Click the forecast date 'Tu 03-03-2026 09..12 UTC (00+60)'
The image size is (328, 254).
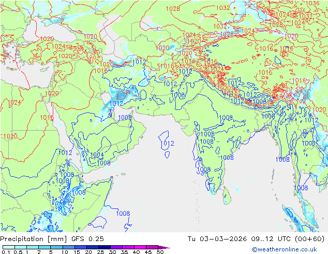(x=256, y=238)
